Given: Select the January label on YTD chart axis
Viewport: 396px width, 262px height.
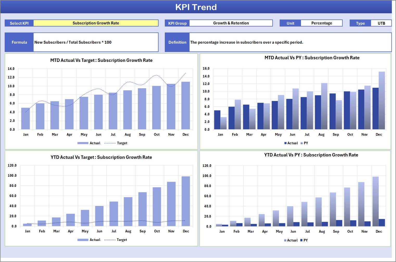Looking at the screenshot, I should pos(28,231).
